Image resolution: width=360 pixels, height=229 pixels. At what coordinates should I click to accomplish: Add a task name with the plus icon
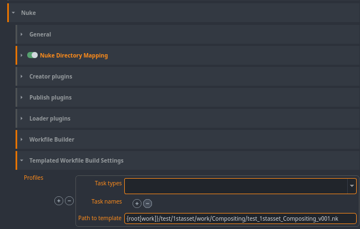click(x=137, y=204)
